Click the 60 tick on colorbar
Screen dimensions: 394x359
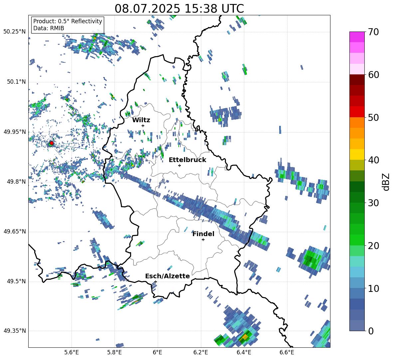(374, 75)
